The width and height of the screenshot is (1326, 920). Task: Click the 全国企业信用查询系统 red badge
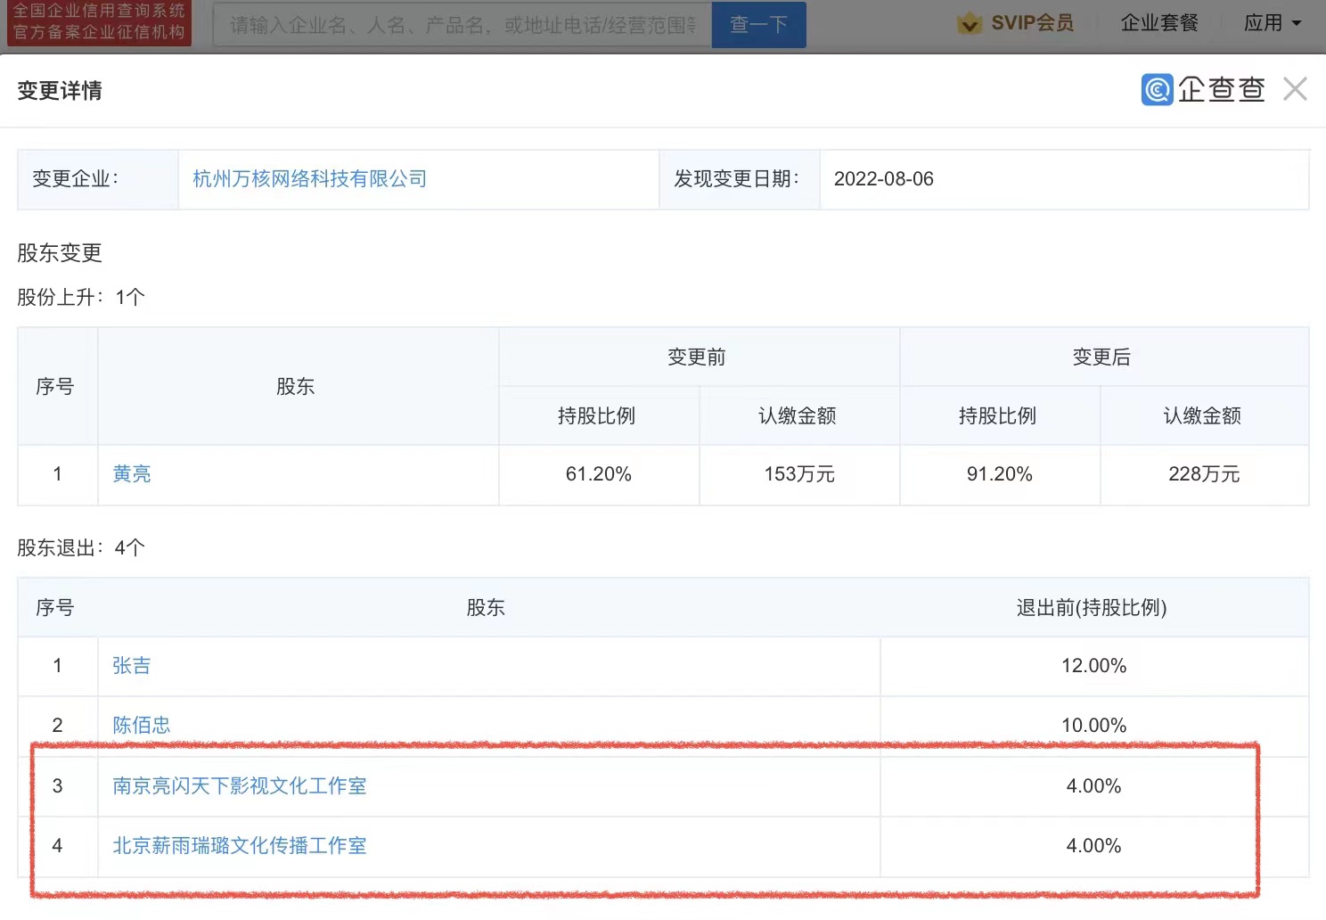point(99,22)
